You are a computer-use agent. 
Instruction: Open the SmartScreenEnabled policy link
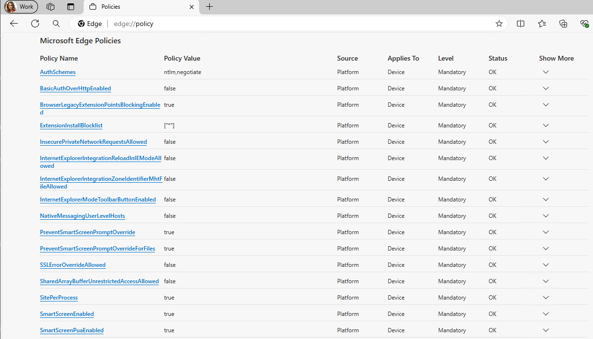[x=67, y=314]
